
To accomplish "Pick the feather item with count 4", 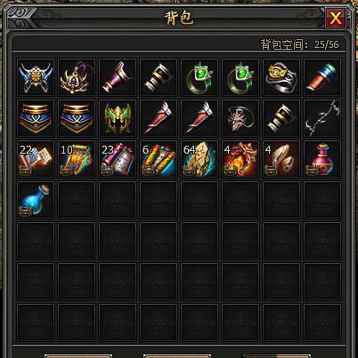I will coord(281,159).
